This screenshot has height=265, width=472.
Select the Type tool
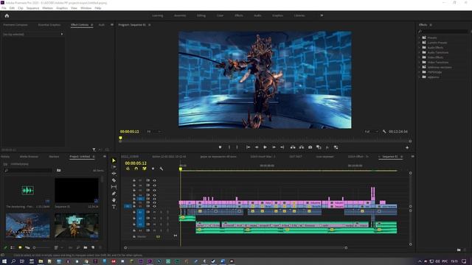pyautogui.click(x=114, y=207)
